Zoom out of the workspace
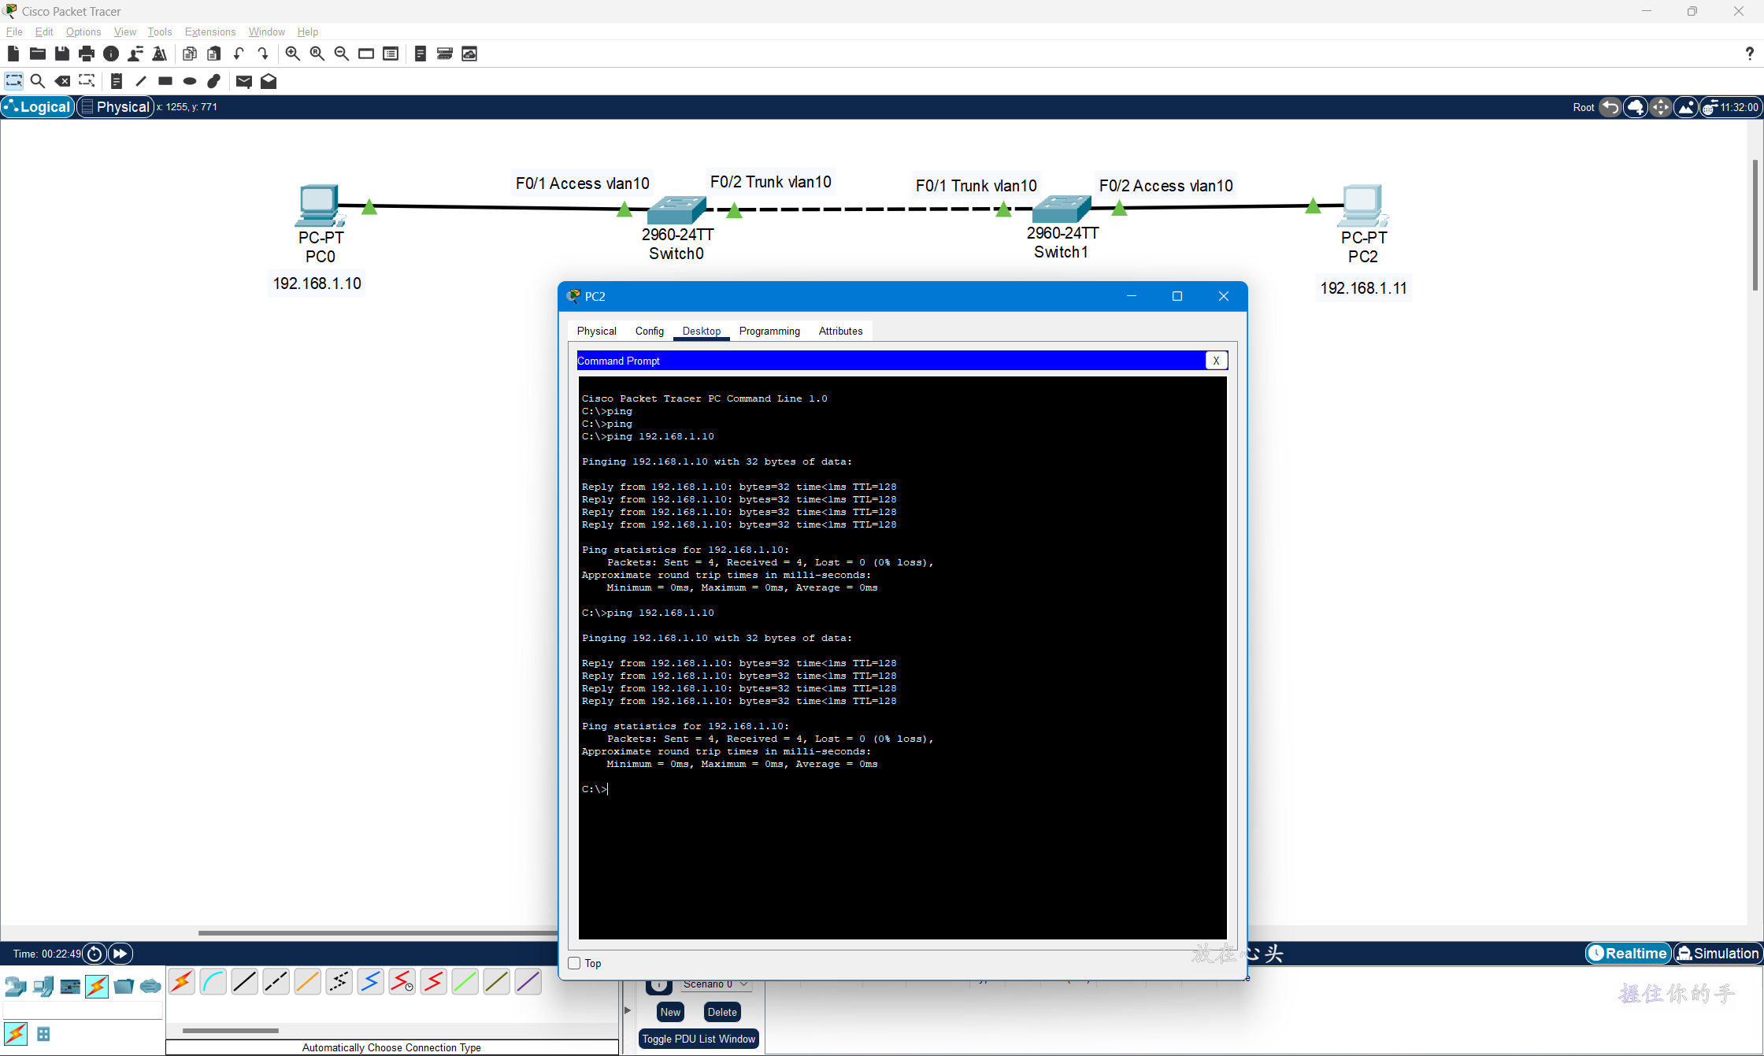 [342, 54]
